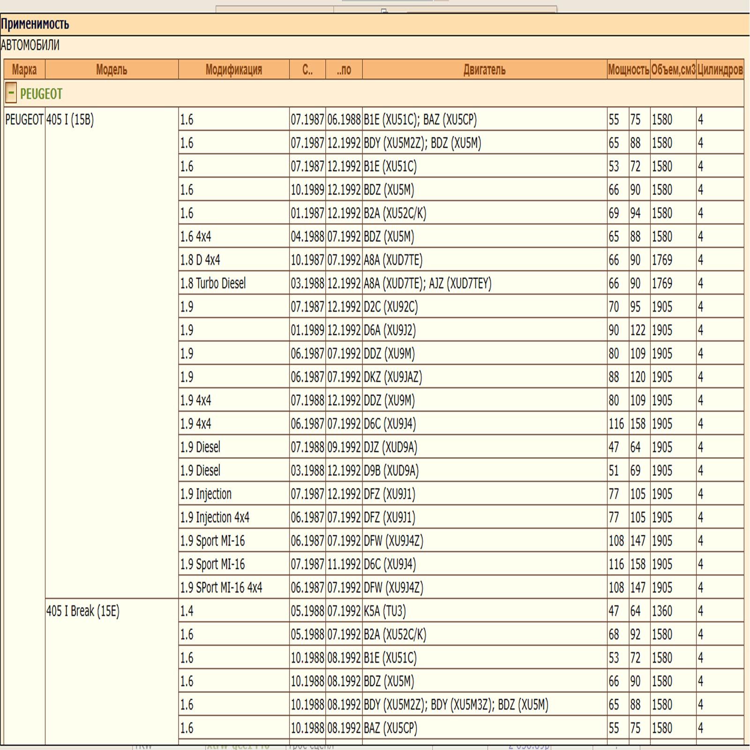Click the Мощность column header

pos(628,70)
